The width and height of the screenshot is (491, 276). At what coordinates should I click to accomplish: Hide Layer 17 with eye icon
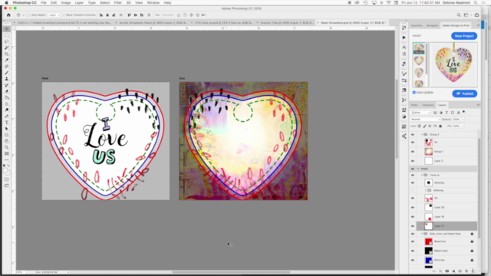click(x=413, y=226)
